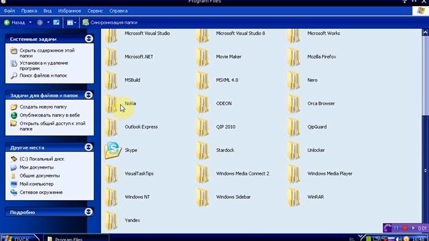This screenshot has height=241, width=429.
Task: Open the Microsoft Visual Studio 8 folder icon
Action: point(202,35)
